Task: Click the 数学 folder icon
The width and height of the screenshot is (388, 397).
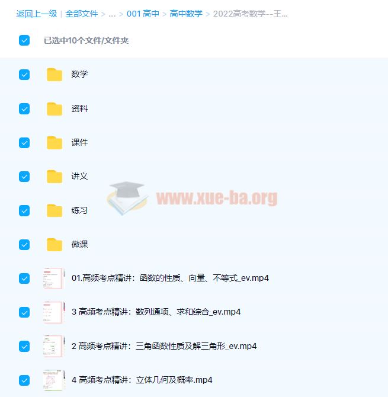Action: point(54,75)
